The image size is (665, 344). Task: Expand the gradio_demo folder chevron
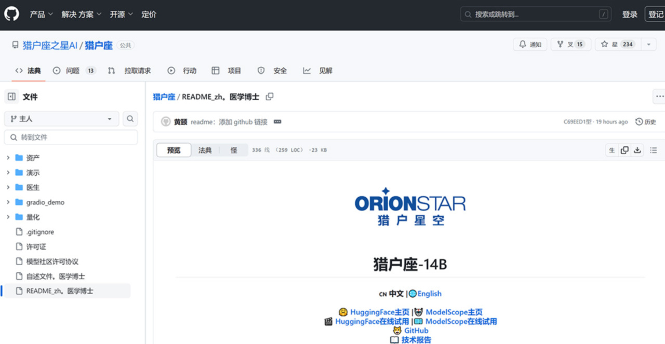8,202
